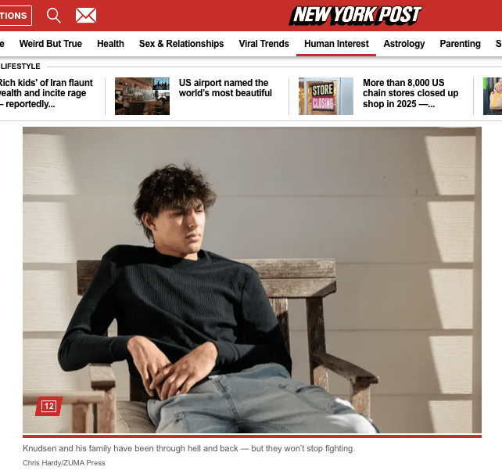
Task: Open the Astrology section
Action: click(404, 44)
